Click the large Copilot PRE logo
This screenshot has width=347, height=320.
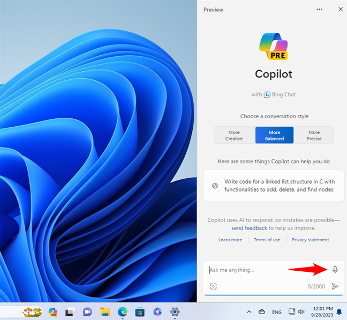point(274,46)
